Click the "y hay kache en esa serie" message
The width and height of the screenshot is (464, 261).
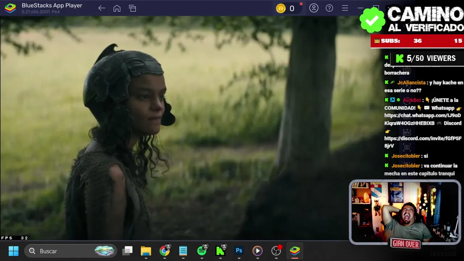point(424,87)
